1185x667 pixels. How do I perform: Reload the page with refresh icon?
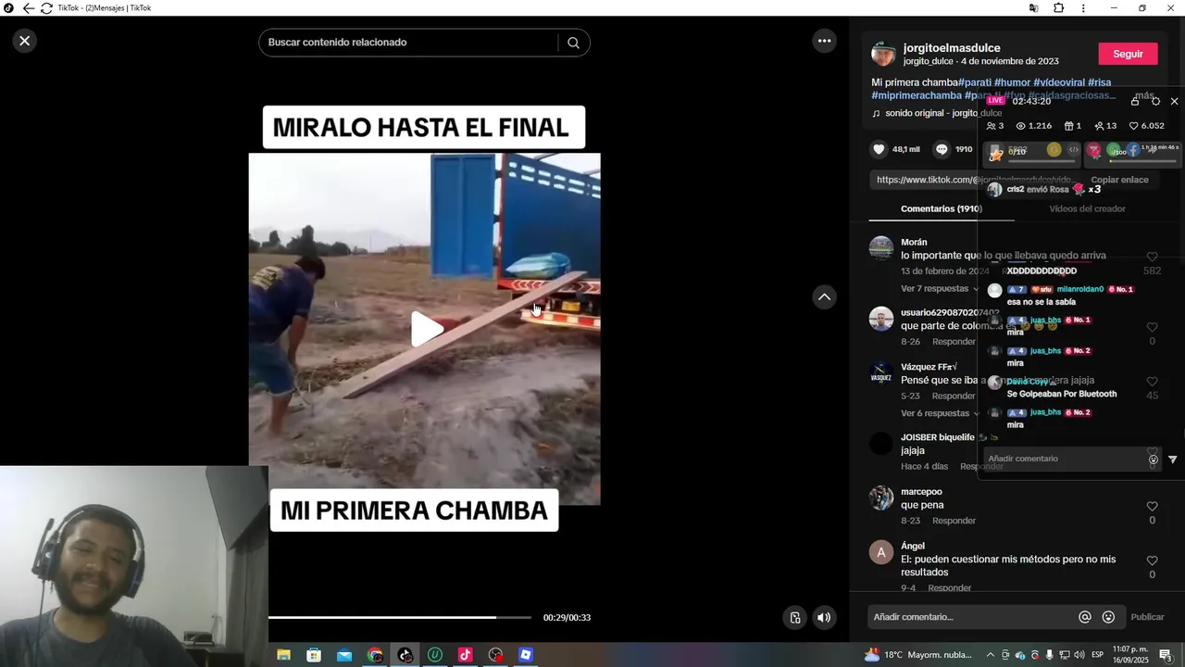point(46,8)
